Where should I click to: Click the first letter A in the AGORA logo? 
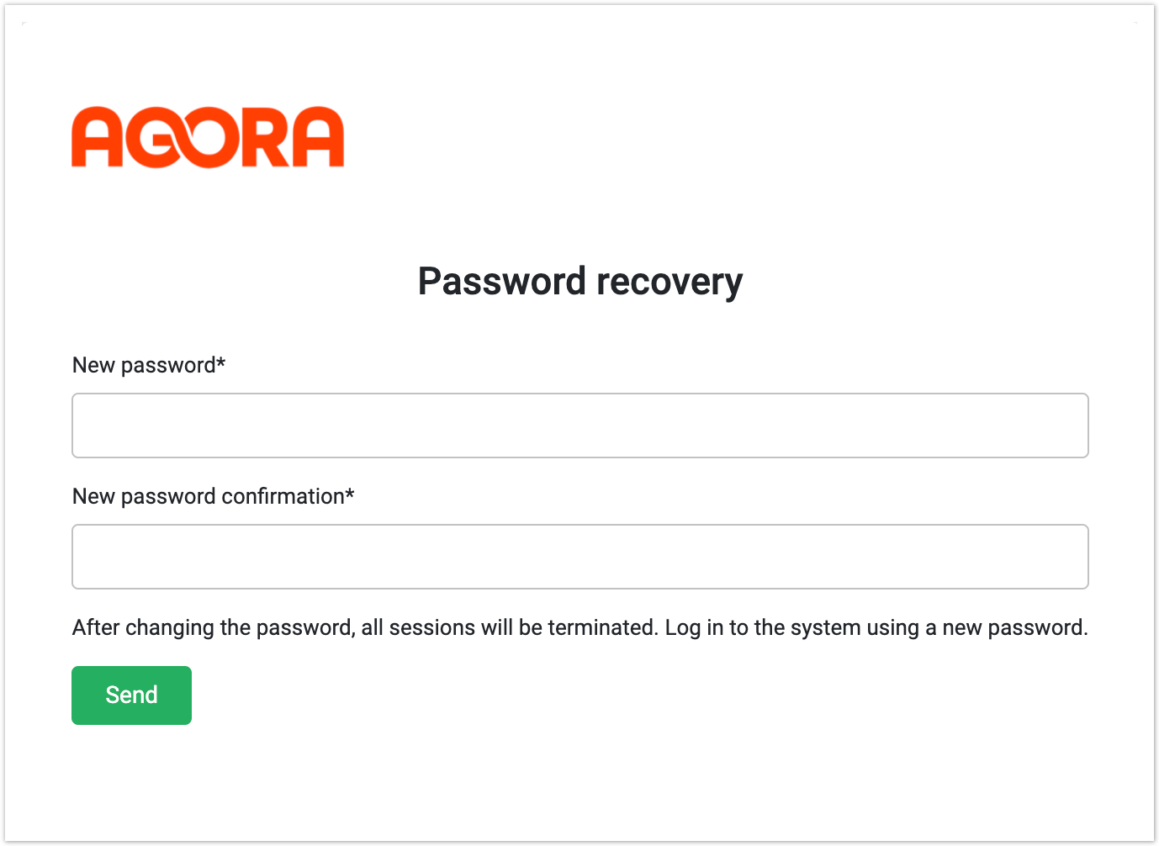(x=98, y=138)
